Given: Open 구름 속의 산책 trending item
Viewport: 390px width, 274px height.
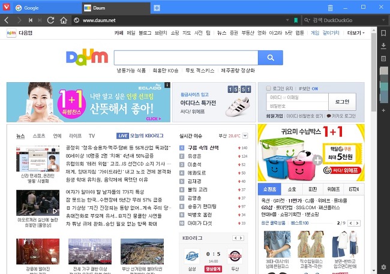Looking at the screenshot, I should tap(203, 147).
